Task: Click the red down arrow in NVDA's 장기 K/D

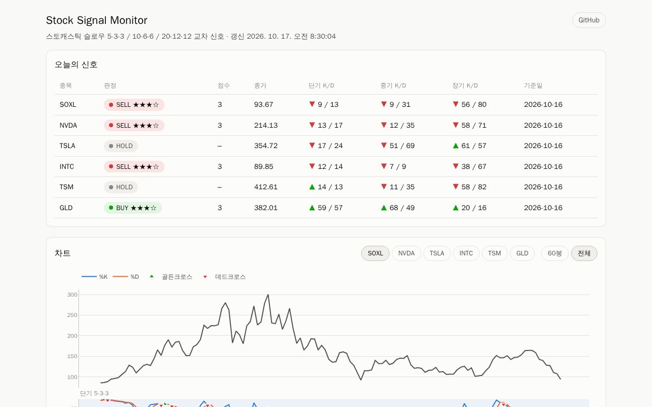Action: 456,125
